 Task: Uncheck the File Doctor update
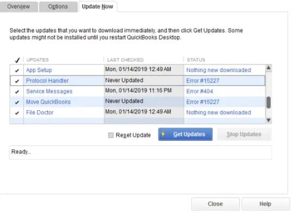pyautogui.click(x=17, y=113)
